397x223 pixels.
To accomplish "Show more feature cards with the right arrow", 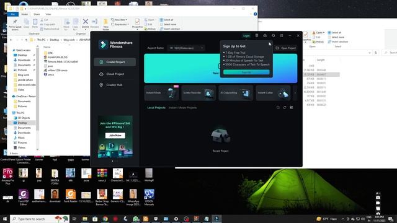I will pos(295,93).
